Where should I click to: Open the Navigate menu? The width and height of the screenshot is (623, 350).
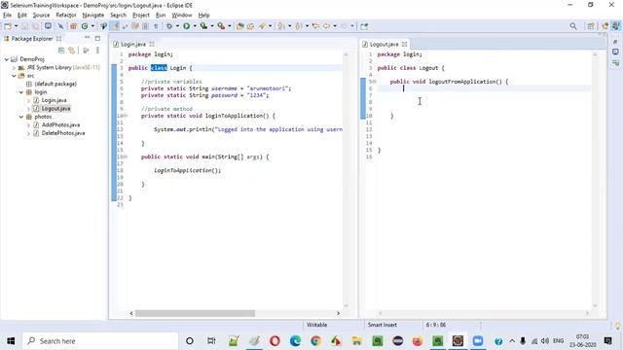[93, 16]
